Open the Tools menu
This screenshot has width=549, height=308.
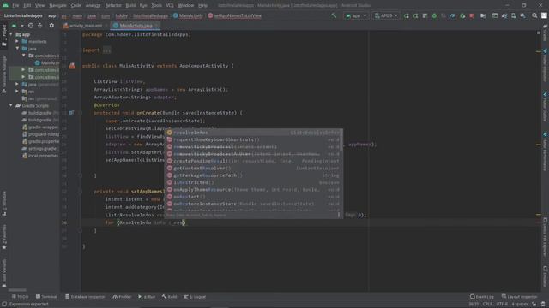pyautogui.click(x=156, y=5)
